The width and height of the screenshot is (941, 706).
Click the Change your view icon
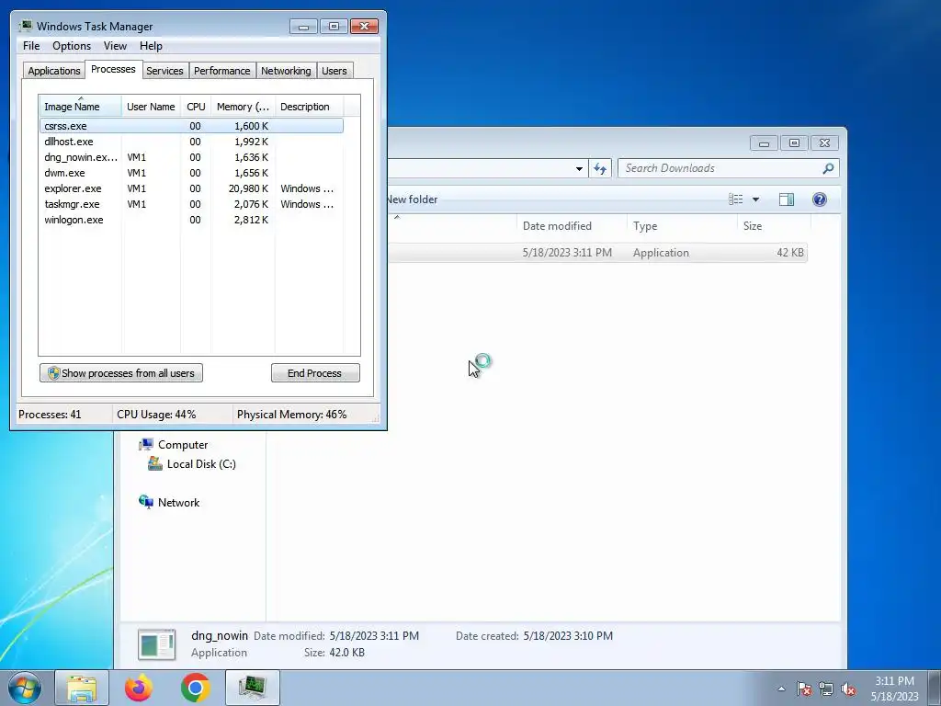point(736,199)
